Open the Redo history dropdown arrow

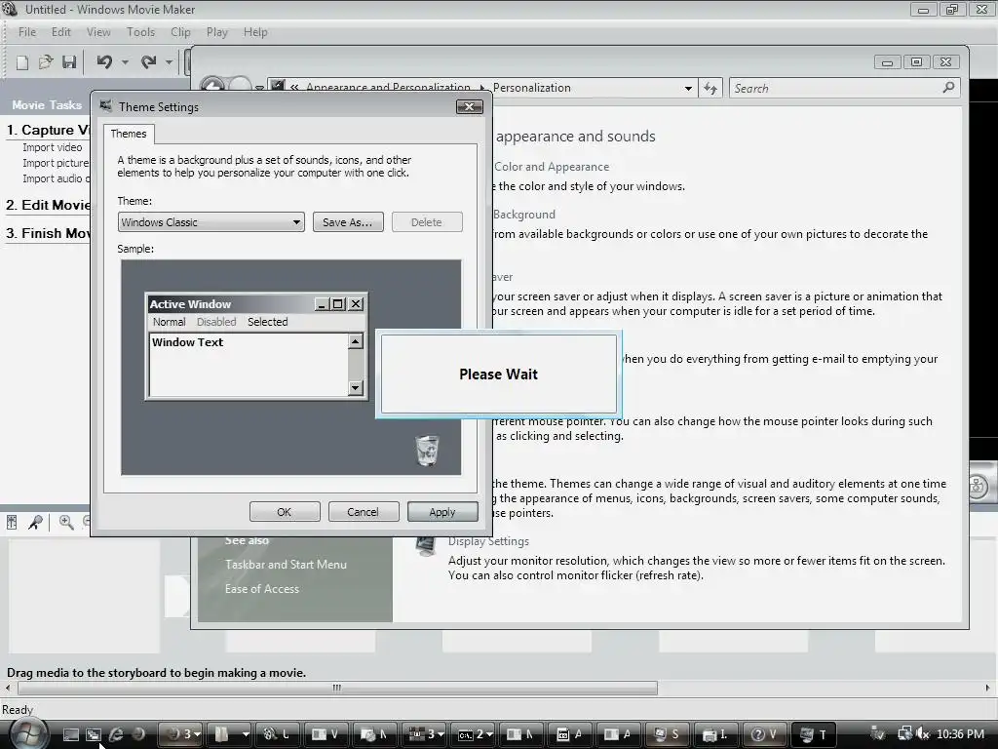(x=169, y=62)
